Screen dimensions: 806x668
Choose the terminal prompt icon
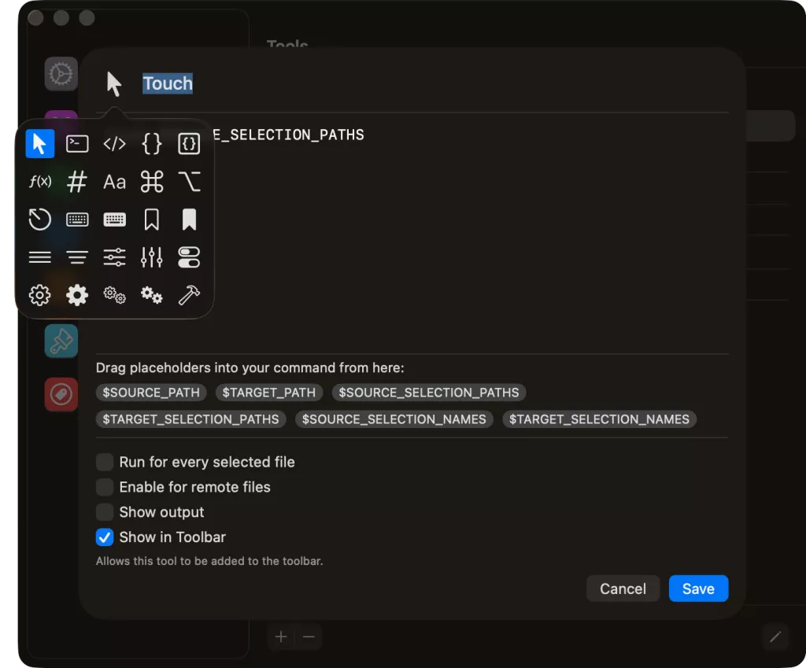(x=77, y=144)
